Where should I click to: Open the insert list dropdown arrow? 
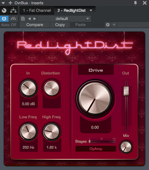point(91,10)
